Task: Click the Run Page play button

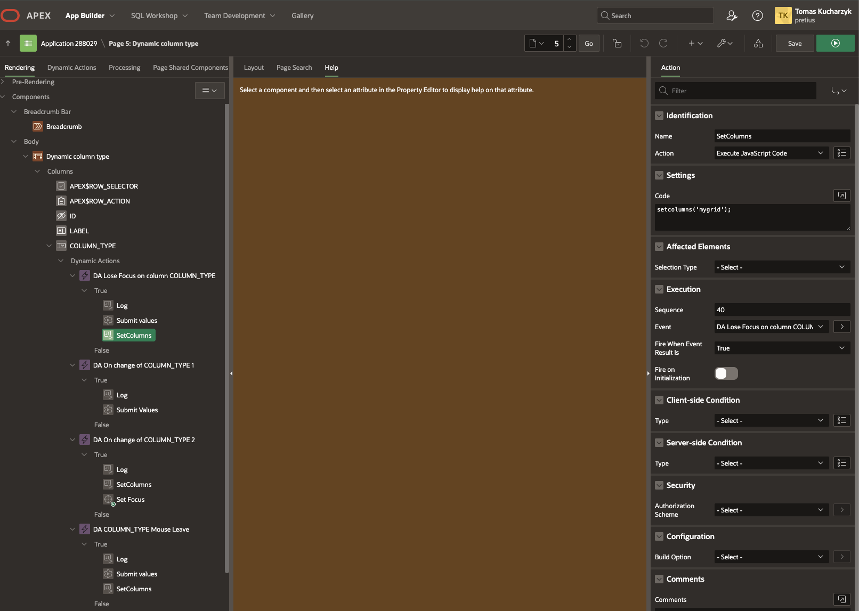Action: [835, 44]
